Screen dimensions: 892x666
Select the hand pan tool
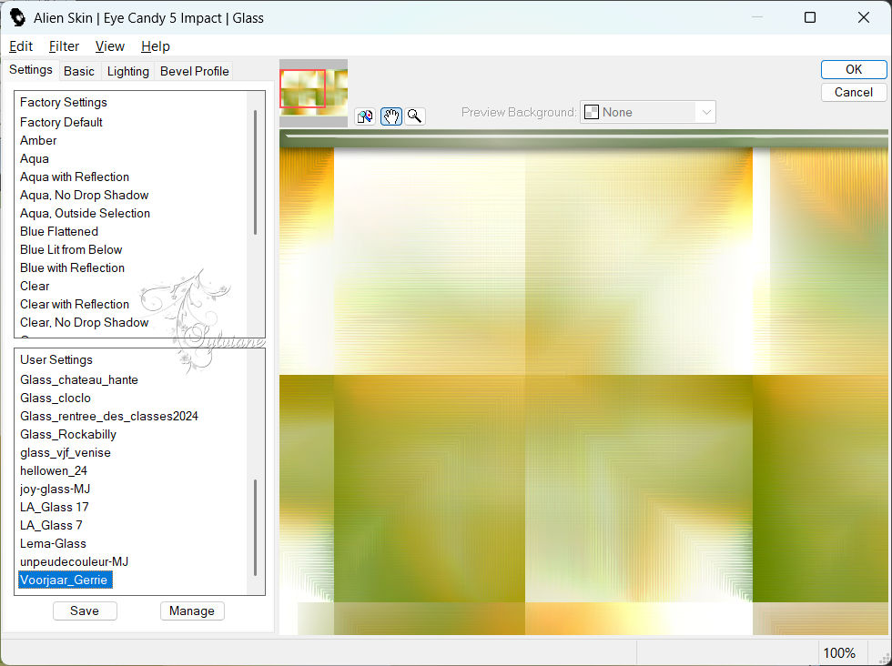tap(390, 116)
